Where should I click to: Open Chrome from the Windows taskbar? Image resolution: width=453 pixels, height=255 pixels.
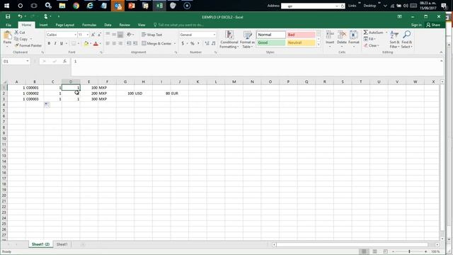[x=76, y=6]
